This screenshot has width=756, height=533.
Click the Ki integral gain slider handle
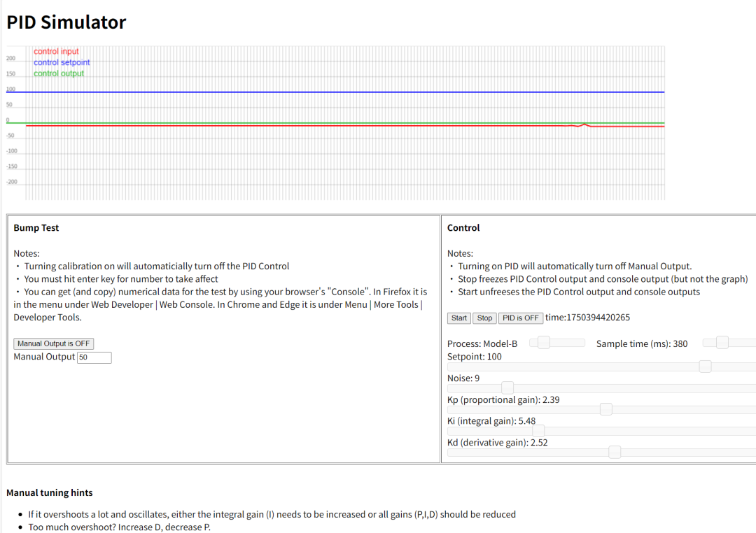[x=538, y=431]
